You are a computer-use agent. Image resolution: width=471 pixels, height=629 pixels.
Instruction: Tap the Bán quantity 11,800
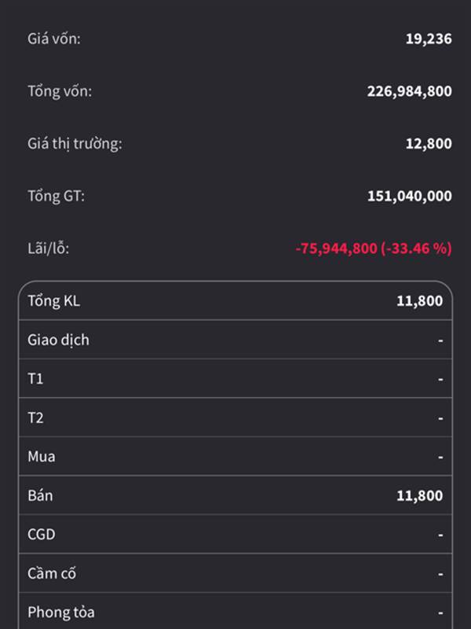click(420, 496)
